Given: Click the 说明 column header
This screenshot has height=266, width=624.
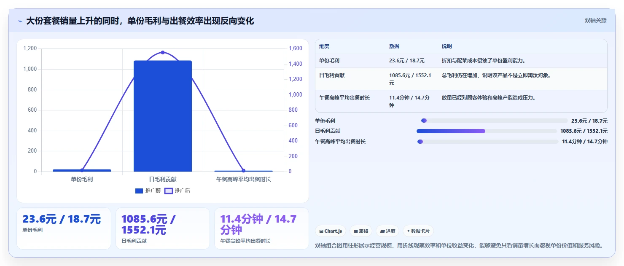Looking at the screenshot, I should [x=447, y=46].
